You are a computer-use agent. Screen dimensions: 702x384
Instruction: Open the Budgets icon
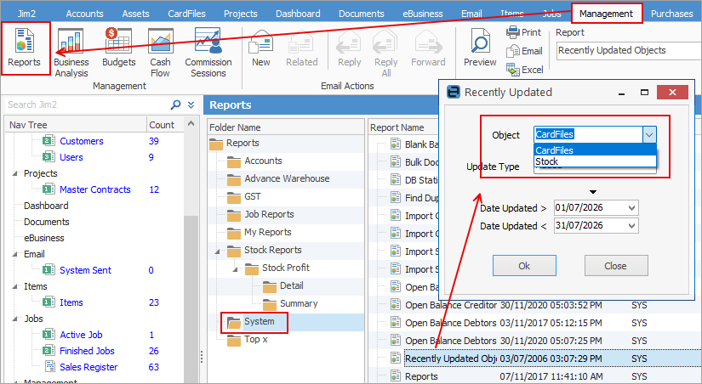tap(118, 48)
